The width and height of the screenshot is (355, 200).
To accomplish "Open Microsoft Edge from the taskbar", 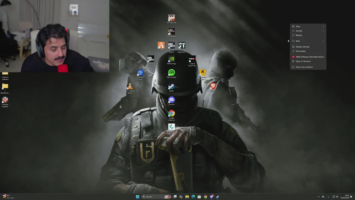I will coord(193,197).
